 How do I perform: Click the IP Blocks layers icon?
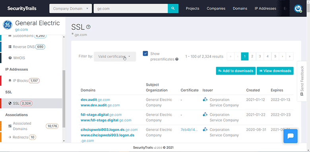pos(10,81)
